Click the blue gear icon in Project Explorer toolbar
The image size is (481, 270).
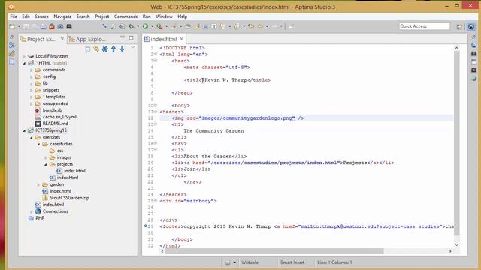pos(104,49)
